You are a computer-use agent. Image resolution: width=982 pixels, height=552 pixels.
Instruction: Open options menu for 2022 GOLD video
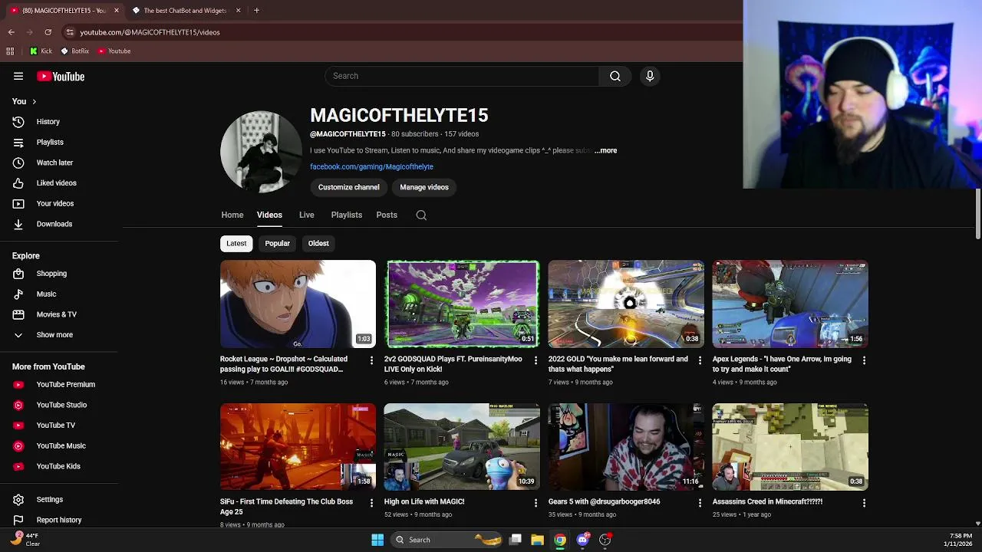click(x=700, y=360)
